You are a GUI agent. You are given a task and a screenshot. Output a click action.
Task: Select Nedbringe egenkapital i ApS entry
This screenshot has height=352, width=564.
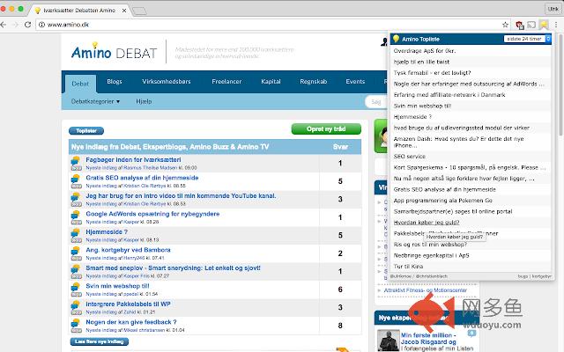(x=431, y=255)
